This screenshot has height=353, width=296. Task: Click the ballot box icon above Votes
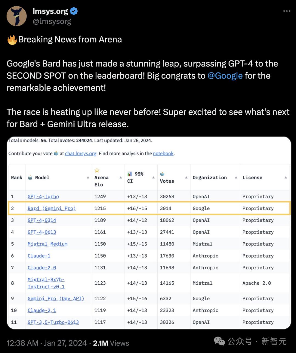click(162, 174)
